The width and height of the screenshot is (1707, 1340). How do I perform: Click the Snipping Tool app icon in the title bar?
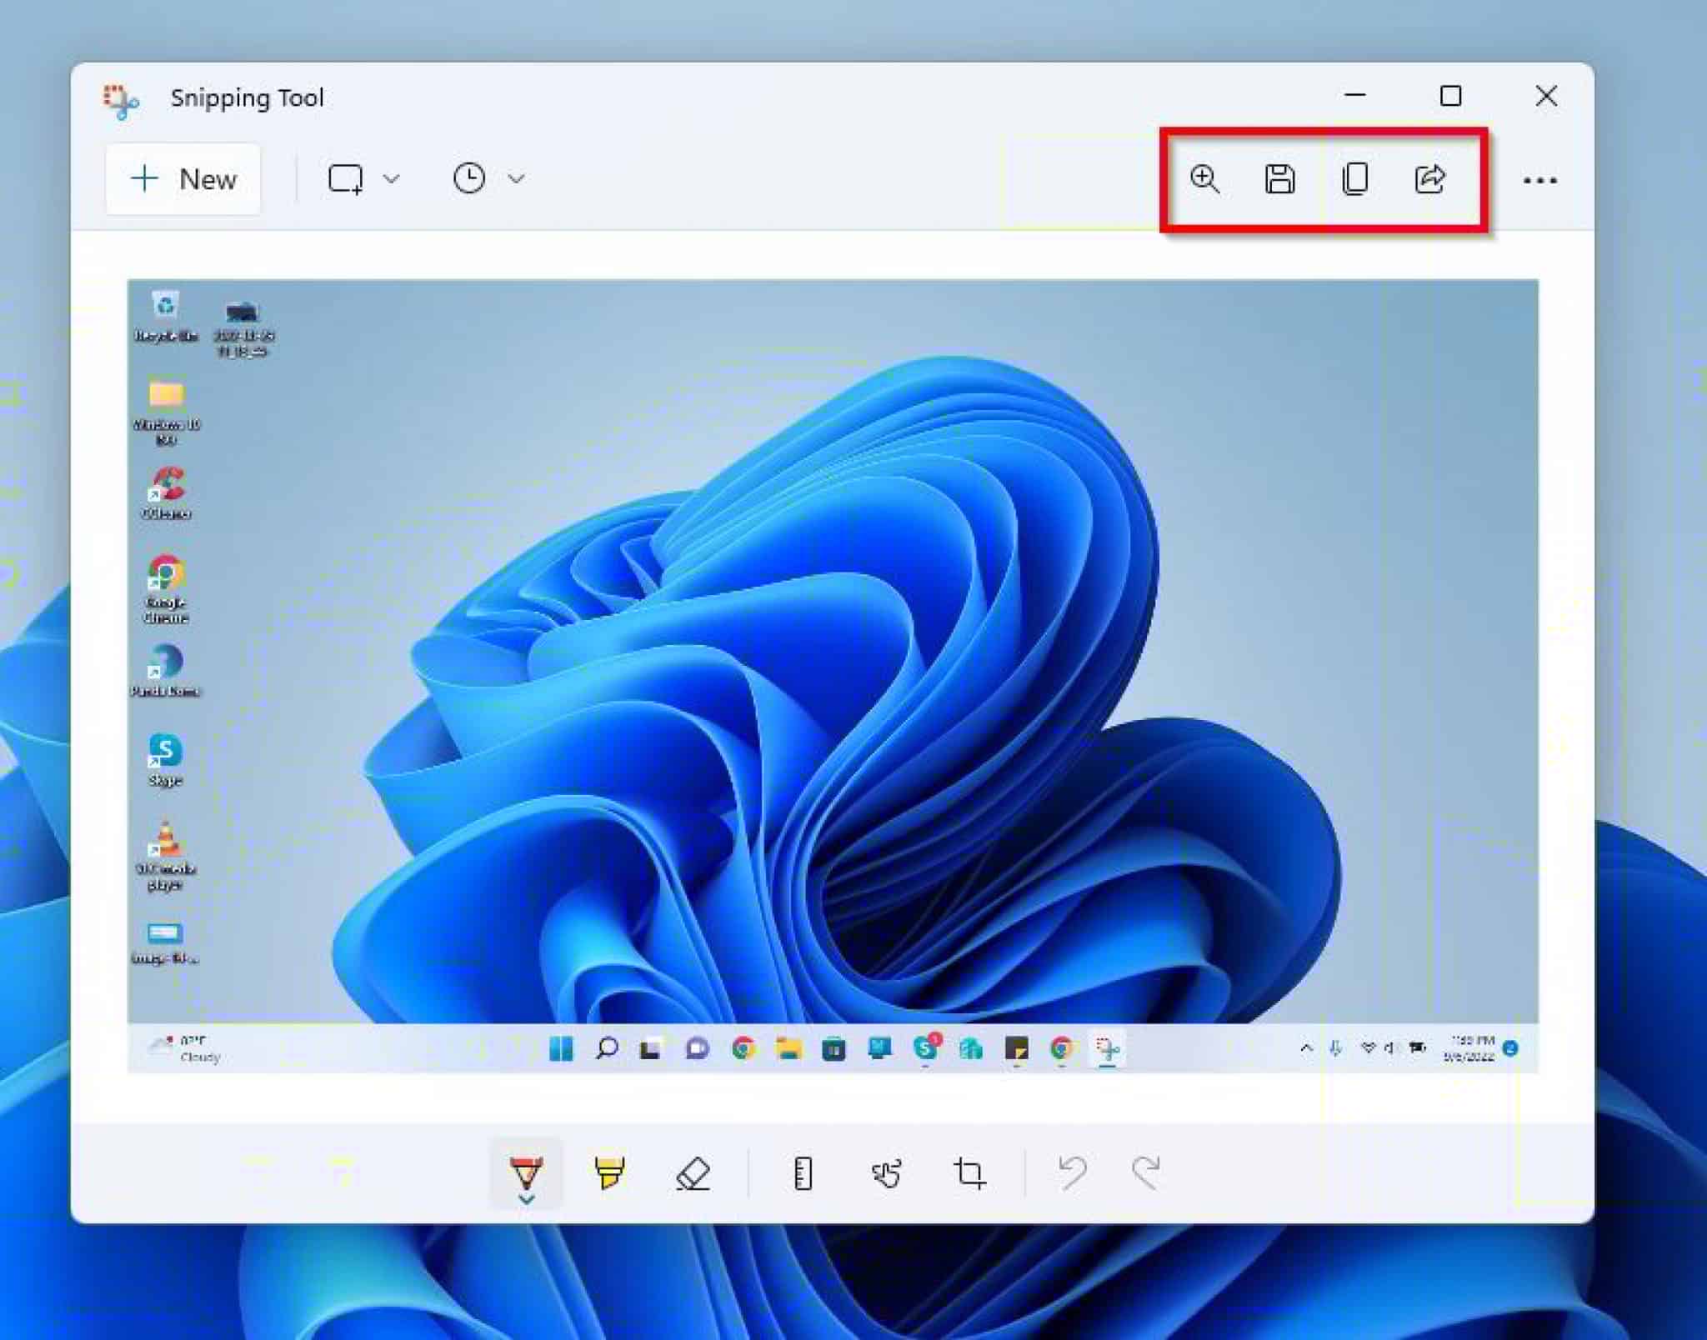122,101
